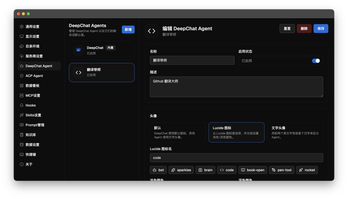The width and height of the screenshot is (348, 199).
Task: Choose the code icon chip
Action: click(227, 170)
